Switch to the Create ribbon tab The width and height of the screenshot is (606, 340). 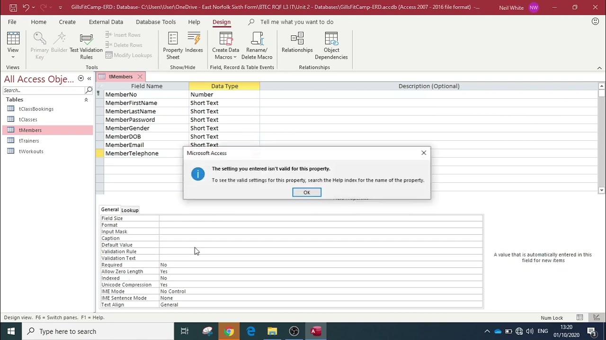[x=67, y=22]
